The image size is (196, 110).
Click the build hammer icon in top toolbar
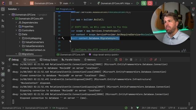click(85, 3)
